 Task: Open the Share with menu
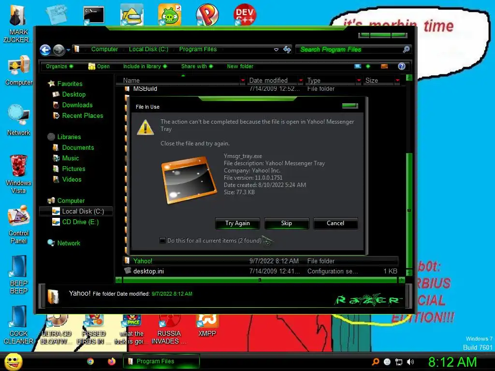(197, 66)
